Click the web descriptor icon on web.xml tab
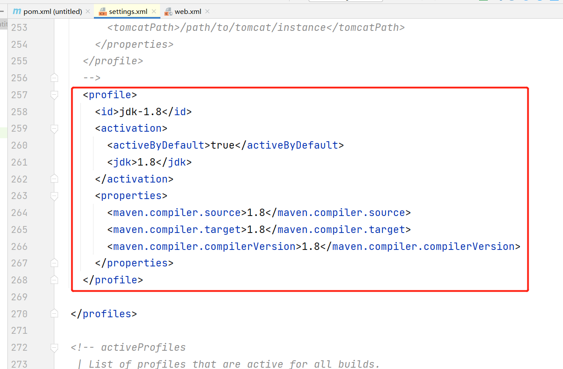The height and width of the screenshot is (369, 563). click(x=168, y=12)
